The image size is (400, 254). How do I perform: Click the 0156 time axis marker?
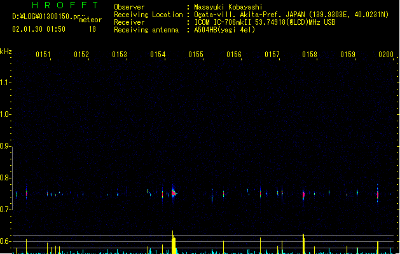click(234, 54)
